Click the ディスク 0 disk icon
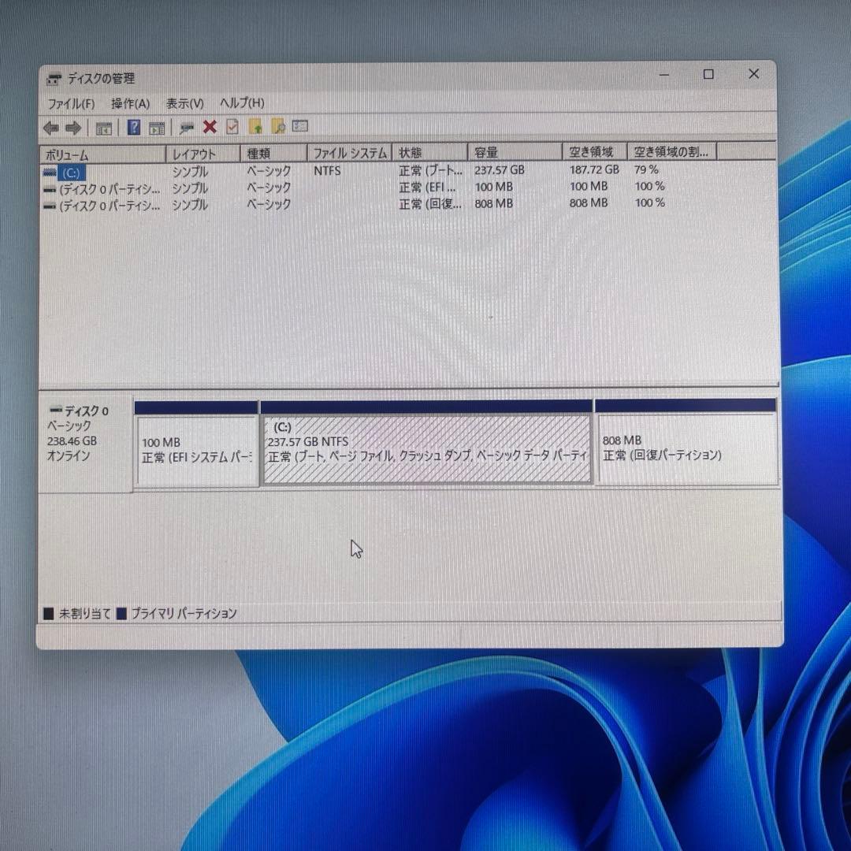 (x=55, y=410)
